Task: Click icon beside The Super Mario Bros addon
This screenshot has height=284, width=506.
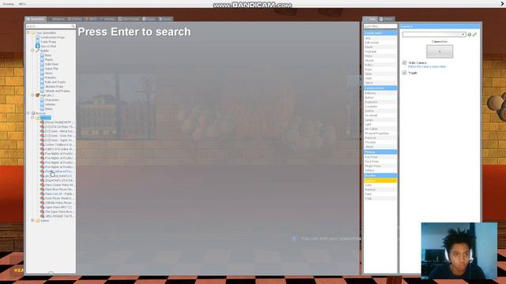Action: tap(42, 211)
